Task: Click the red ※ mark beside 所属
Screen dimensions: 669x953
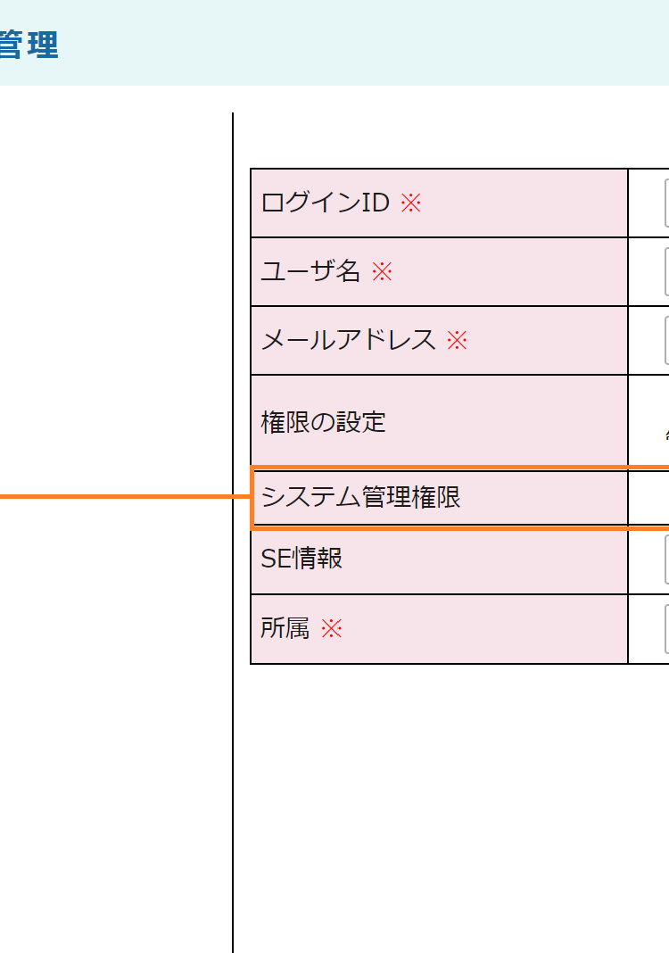Action: click(x=332, y=628)
